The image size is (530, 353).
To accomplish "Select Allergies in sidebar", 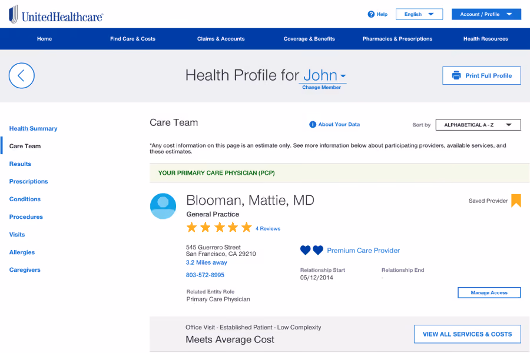I will 22,252.
